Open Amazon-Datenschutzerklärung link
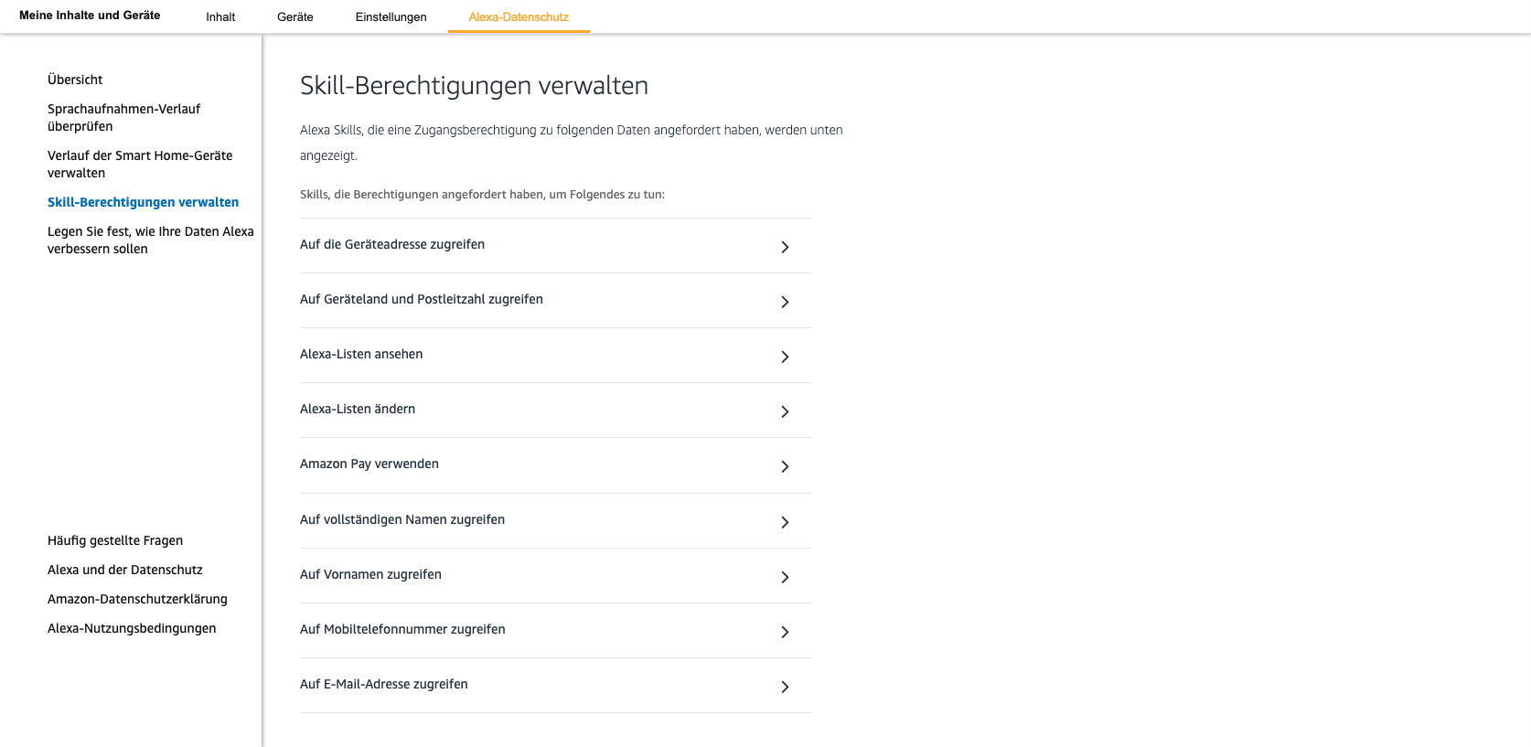The image size is (1531, 747). tap(137, 599)
